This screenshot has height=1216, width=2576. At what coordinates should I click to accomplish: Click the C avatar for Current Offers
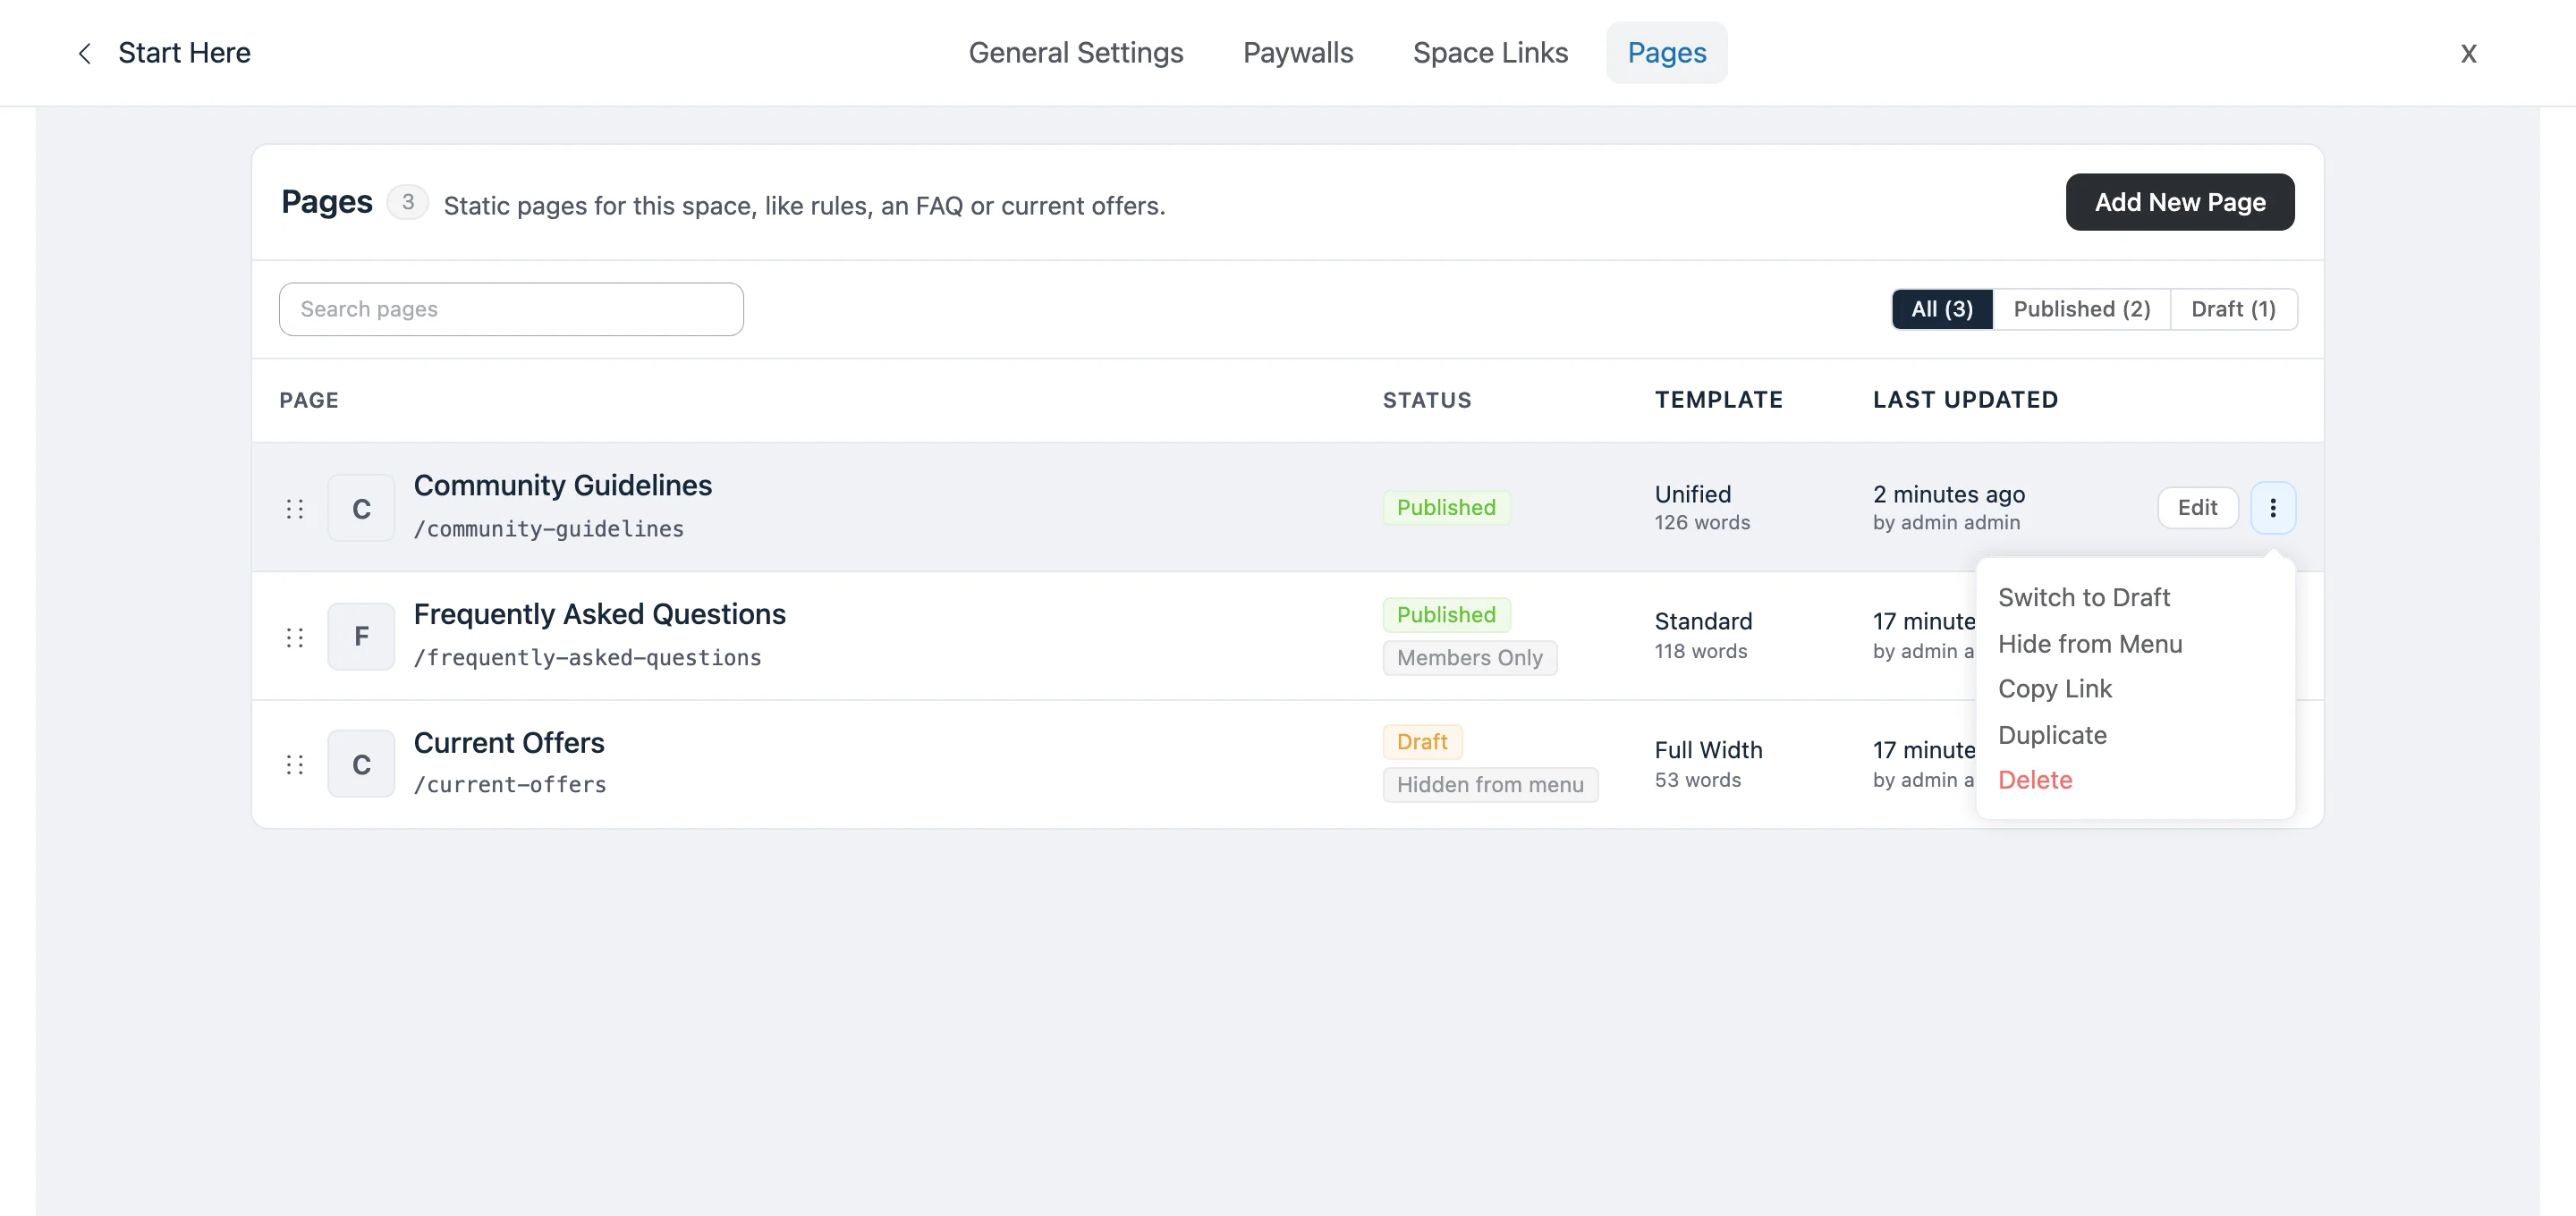pos(361,764)
